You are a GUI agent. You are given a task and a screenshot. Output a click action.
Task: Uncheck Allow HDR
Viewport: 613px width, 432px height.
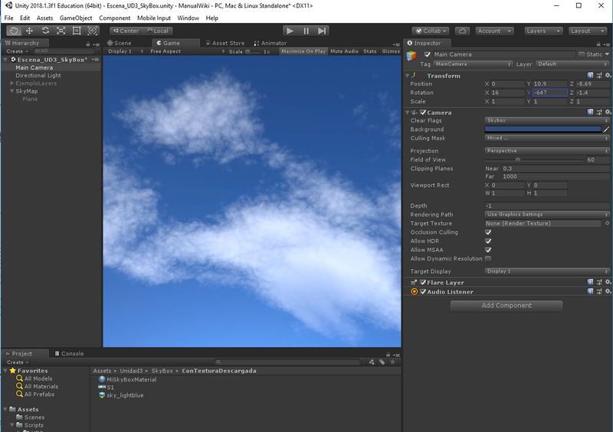point(488,241)
